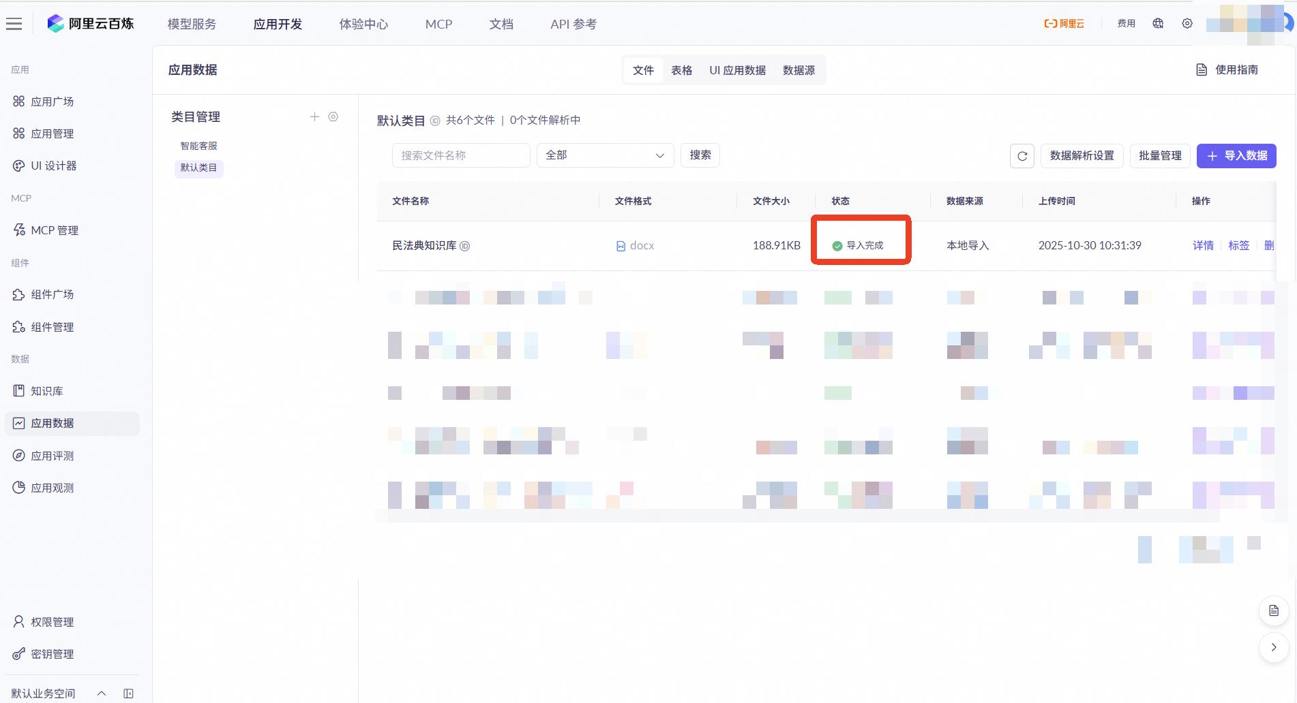Switch to the 数据源 tab

click(x=799, y=70)
